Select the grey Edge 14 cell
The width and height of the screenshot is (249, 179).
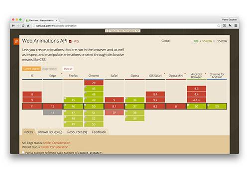[53, 113]
